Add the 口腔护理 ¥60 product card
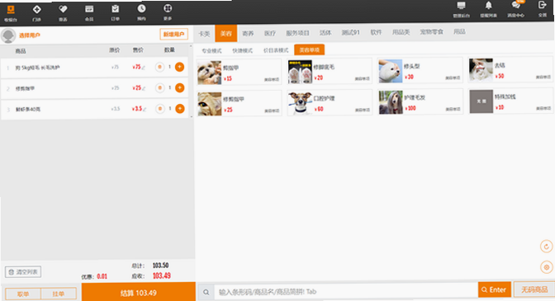 tap(330, 103)
